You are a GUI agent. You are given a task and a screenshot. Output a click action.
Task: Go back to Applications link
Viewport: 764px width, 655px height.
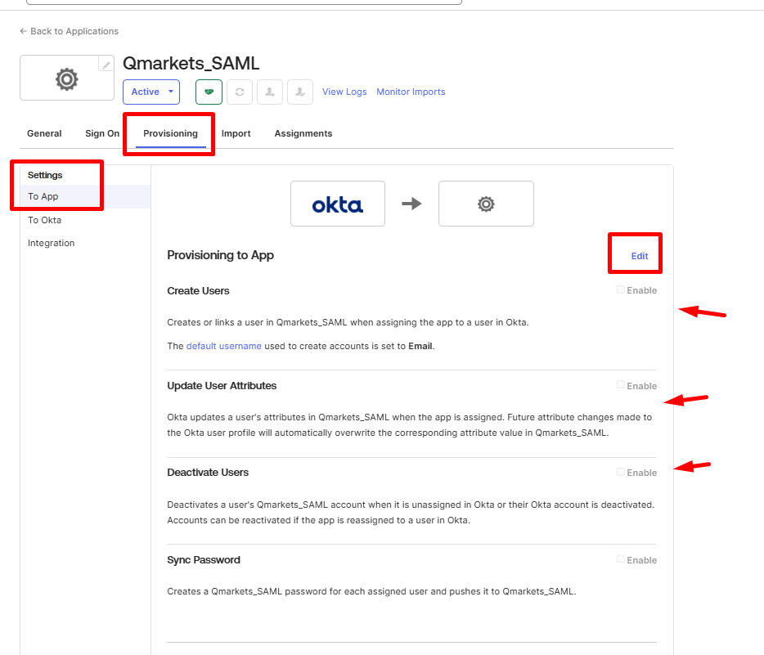point(69,31)
